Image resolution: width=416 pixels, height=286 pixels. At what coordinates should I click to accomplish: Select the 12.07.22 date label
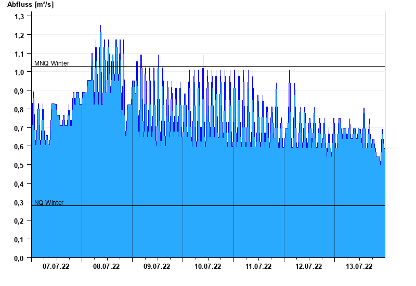(309, 266)
